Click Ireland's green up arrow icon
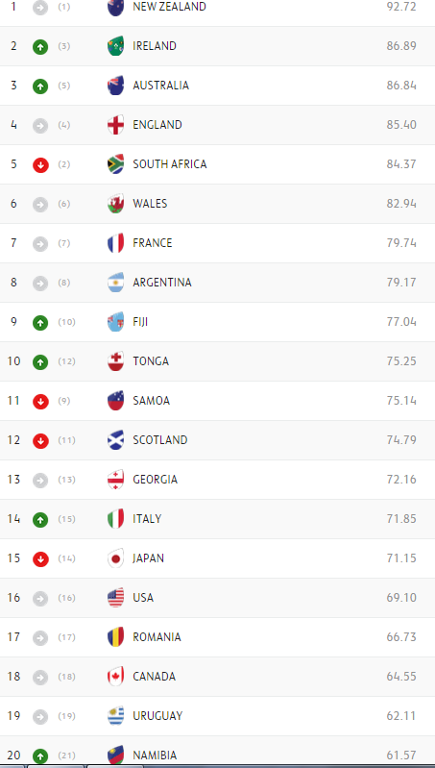 tap(40, 47)
